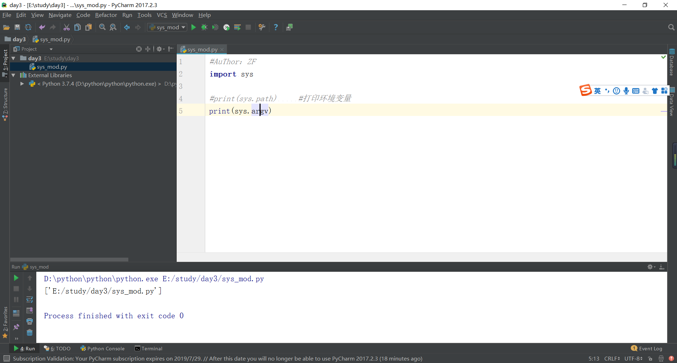This screenshot has height=363, width=677.
Task: Open the Navigate menu
Action: pyautogui.click(x=60, y=15)
